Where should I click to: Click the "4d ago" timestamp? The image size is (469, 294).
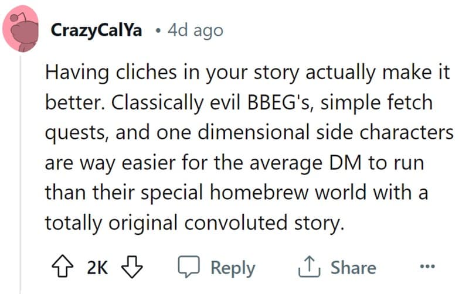click(x=195, y=30)
